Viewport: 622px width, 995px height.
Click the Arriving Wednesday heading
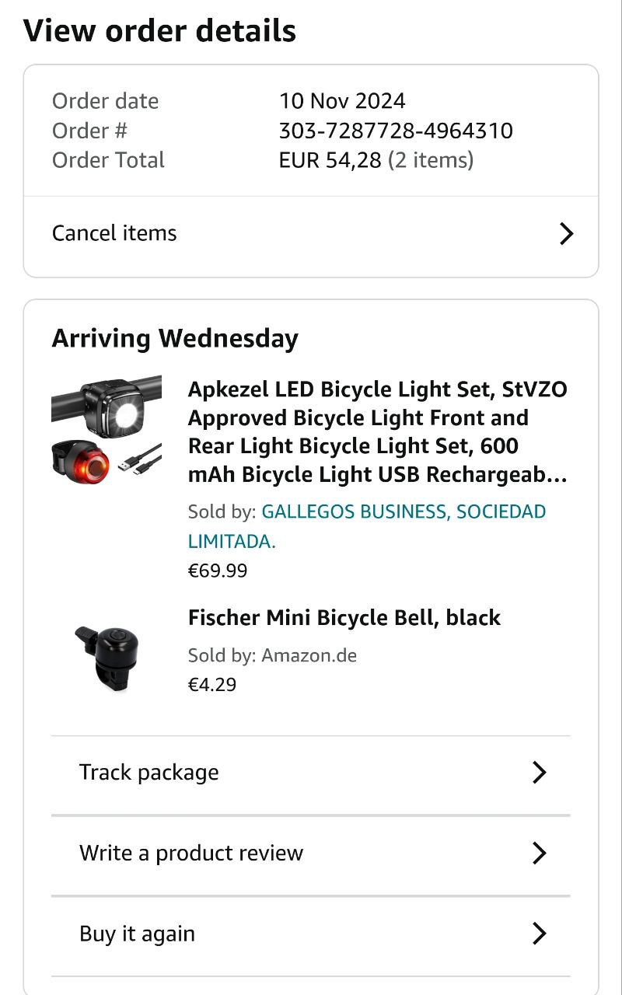click(x=175, y=339)
